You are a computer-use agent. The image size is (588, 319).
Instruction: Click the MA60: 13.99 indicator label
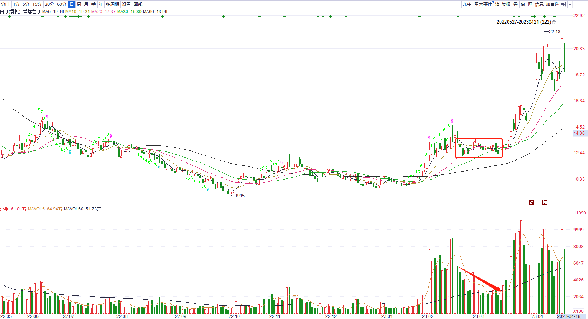[155, 12]
